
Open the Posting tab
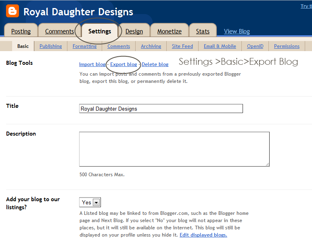21,31
